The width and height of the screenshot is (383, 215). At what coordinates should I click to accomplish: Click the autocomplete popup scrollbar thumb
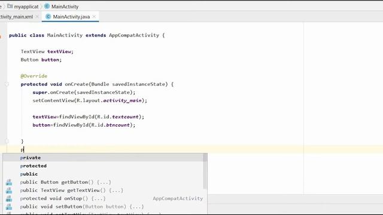pos(205,171)
